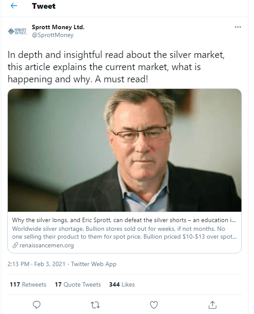
Task: Click the 2:13 PM · Feb 3, 2021 timestamp
Action: [36, 264]
